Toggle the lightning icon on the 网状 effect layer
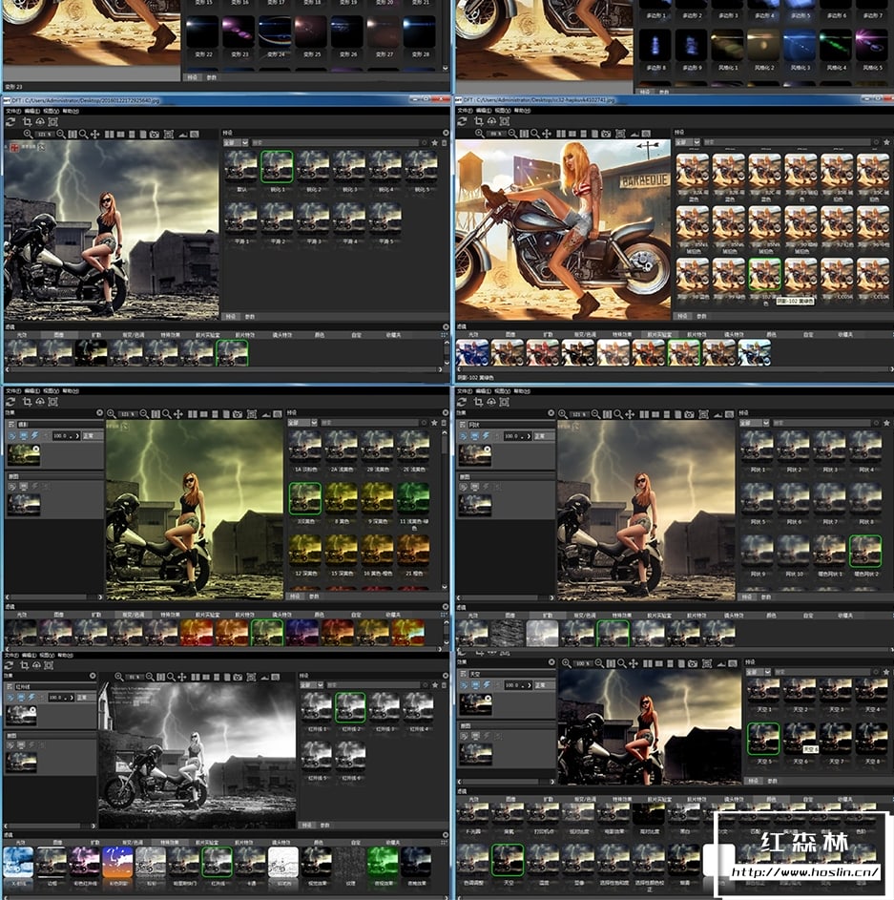Screen dimensions: 894x900 tap(486, 436)
